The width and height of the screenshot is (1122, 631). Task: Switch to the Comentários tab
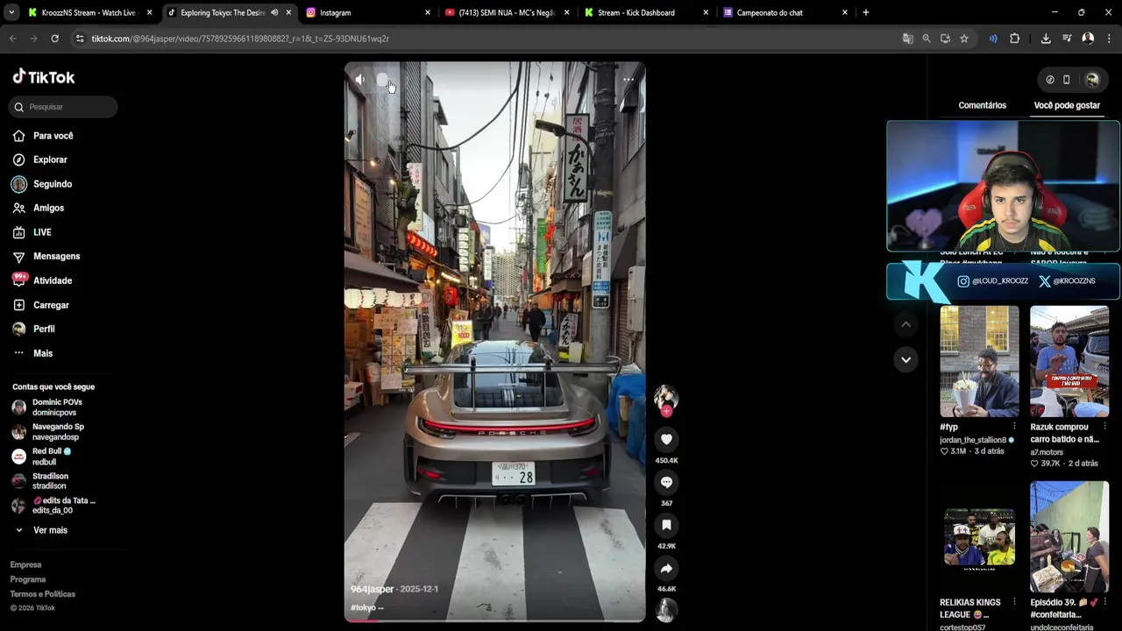pos(982,105)
